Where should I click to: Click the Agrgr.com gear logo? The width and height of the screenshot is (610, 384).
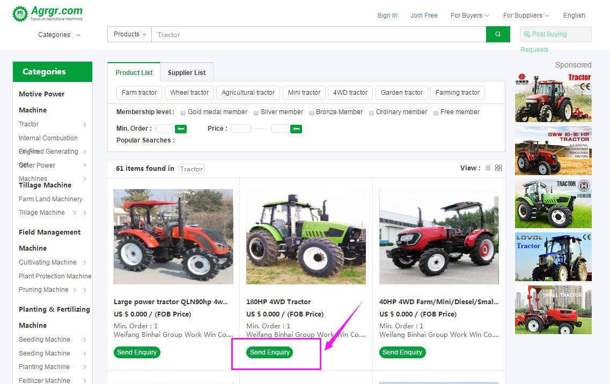tap(20, 14)
